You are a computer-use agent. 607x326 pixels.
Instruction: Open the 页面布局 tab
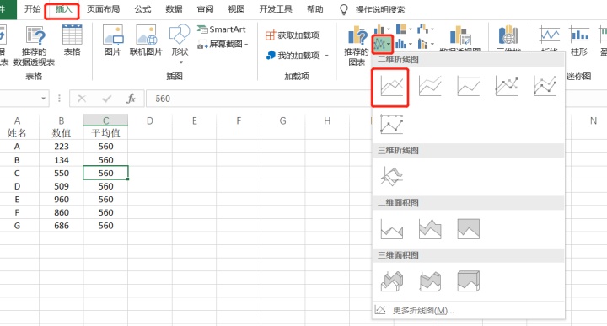click(x=103, y=9)
